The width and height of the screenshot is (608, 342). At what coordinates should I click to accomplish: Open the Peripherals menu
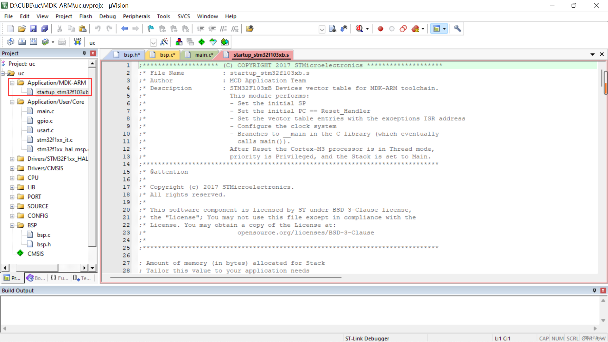[136, 16]
